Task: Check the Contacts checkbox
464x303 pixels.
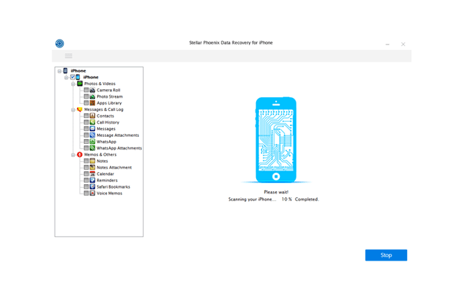Action: (x=86, y=116)
